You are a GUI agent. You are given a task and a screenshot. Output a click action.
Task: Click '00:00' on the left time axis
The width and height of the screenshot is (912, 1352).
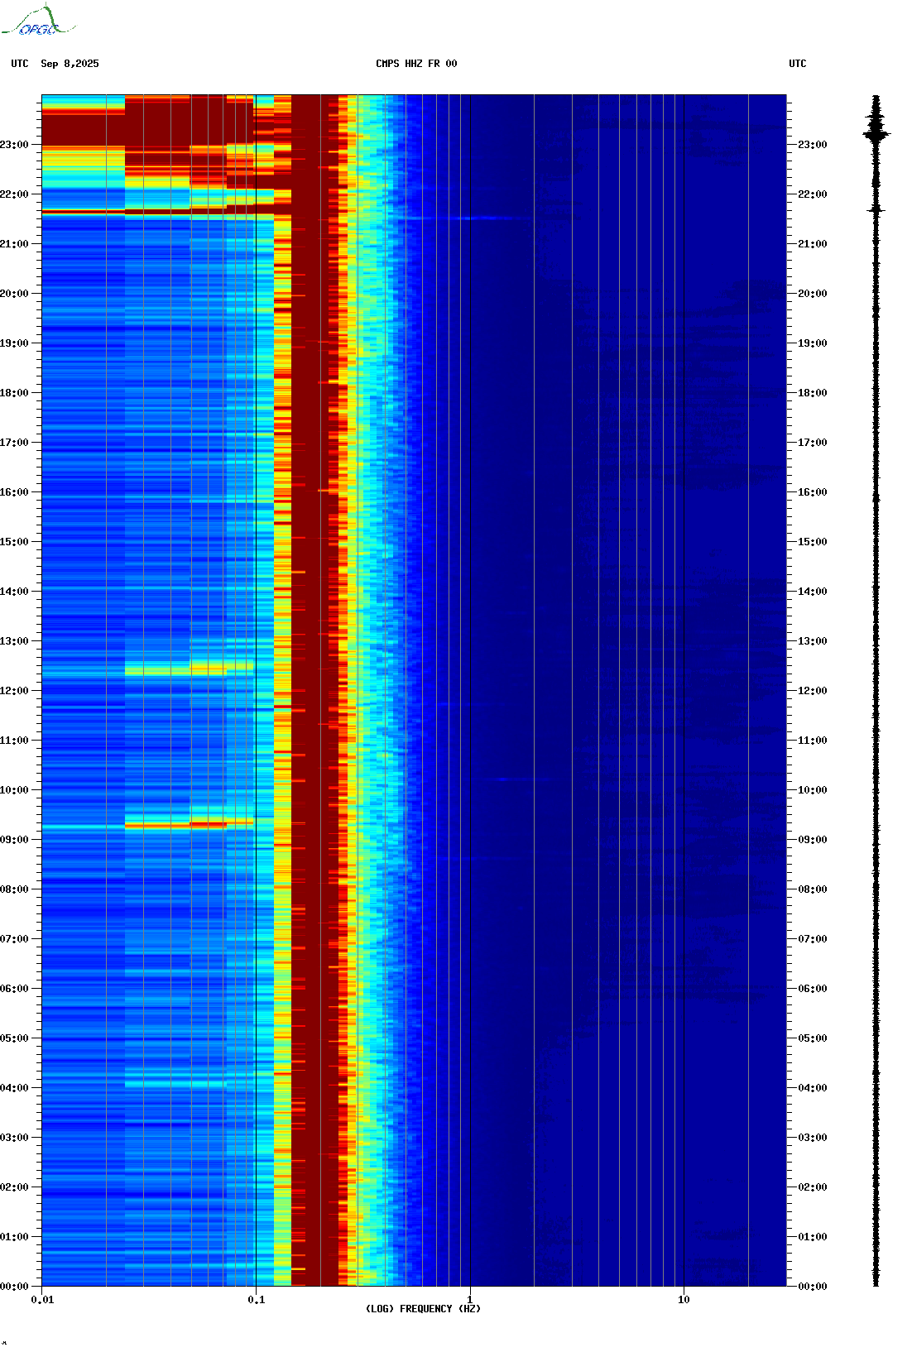click(x=14, y=1287)
